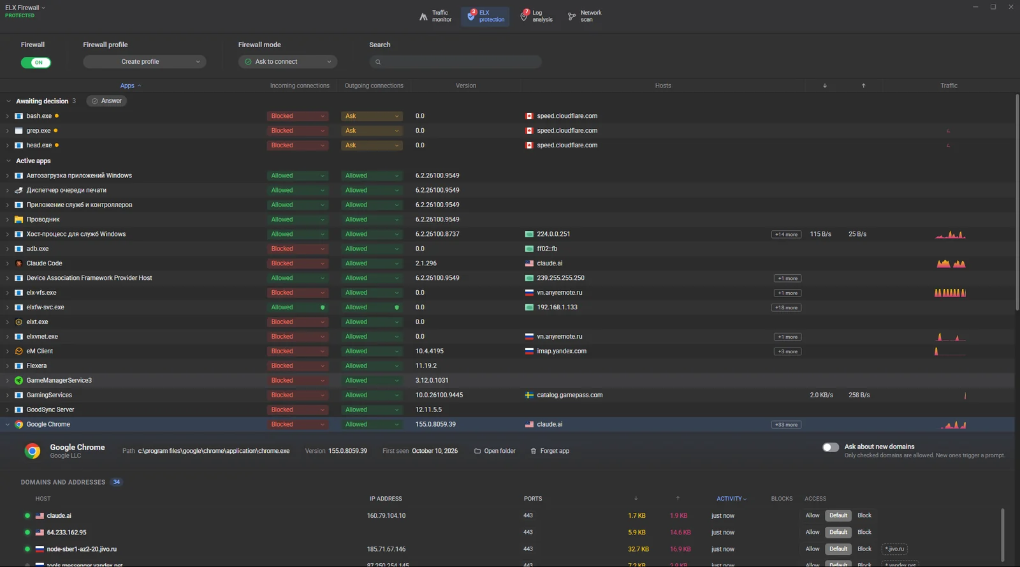Collapse the Google Chrome row chevron

tap(8, 425)
